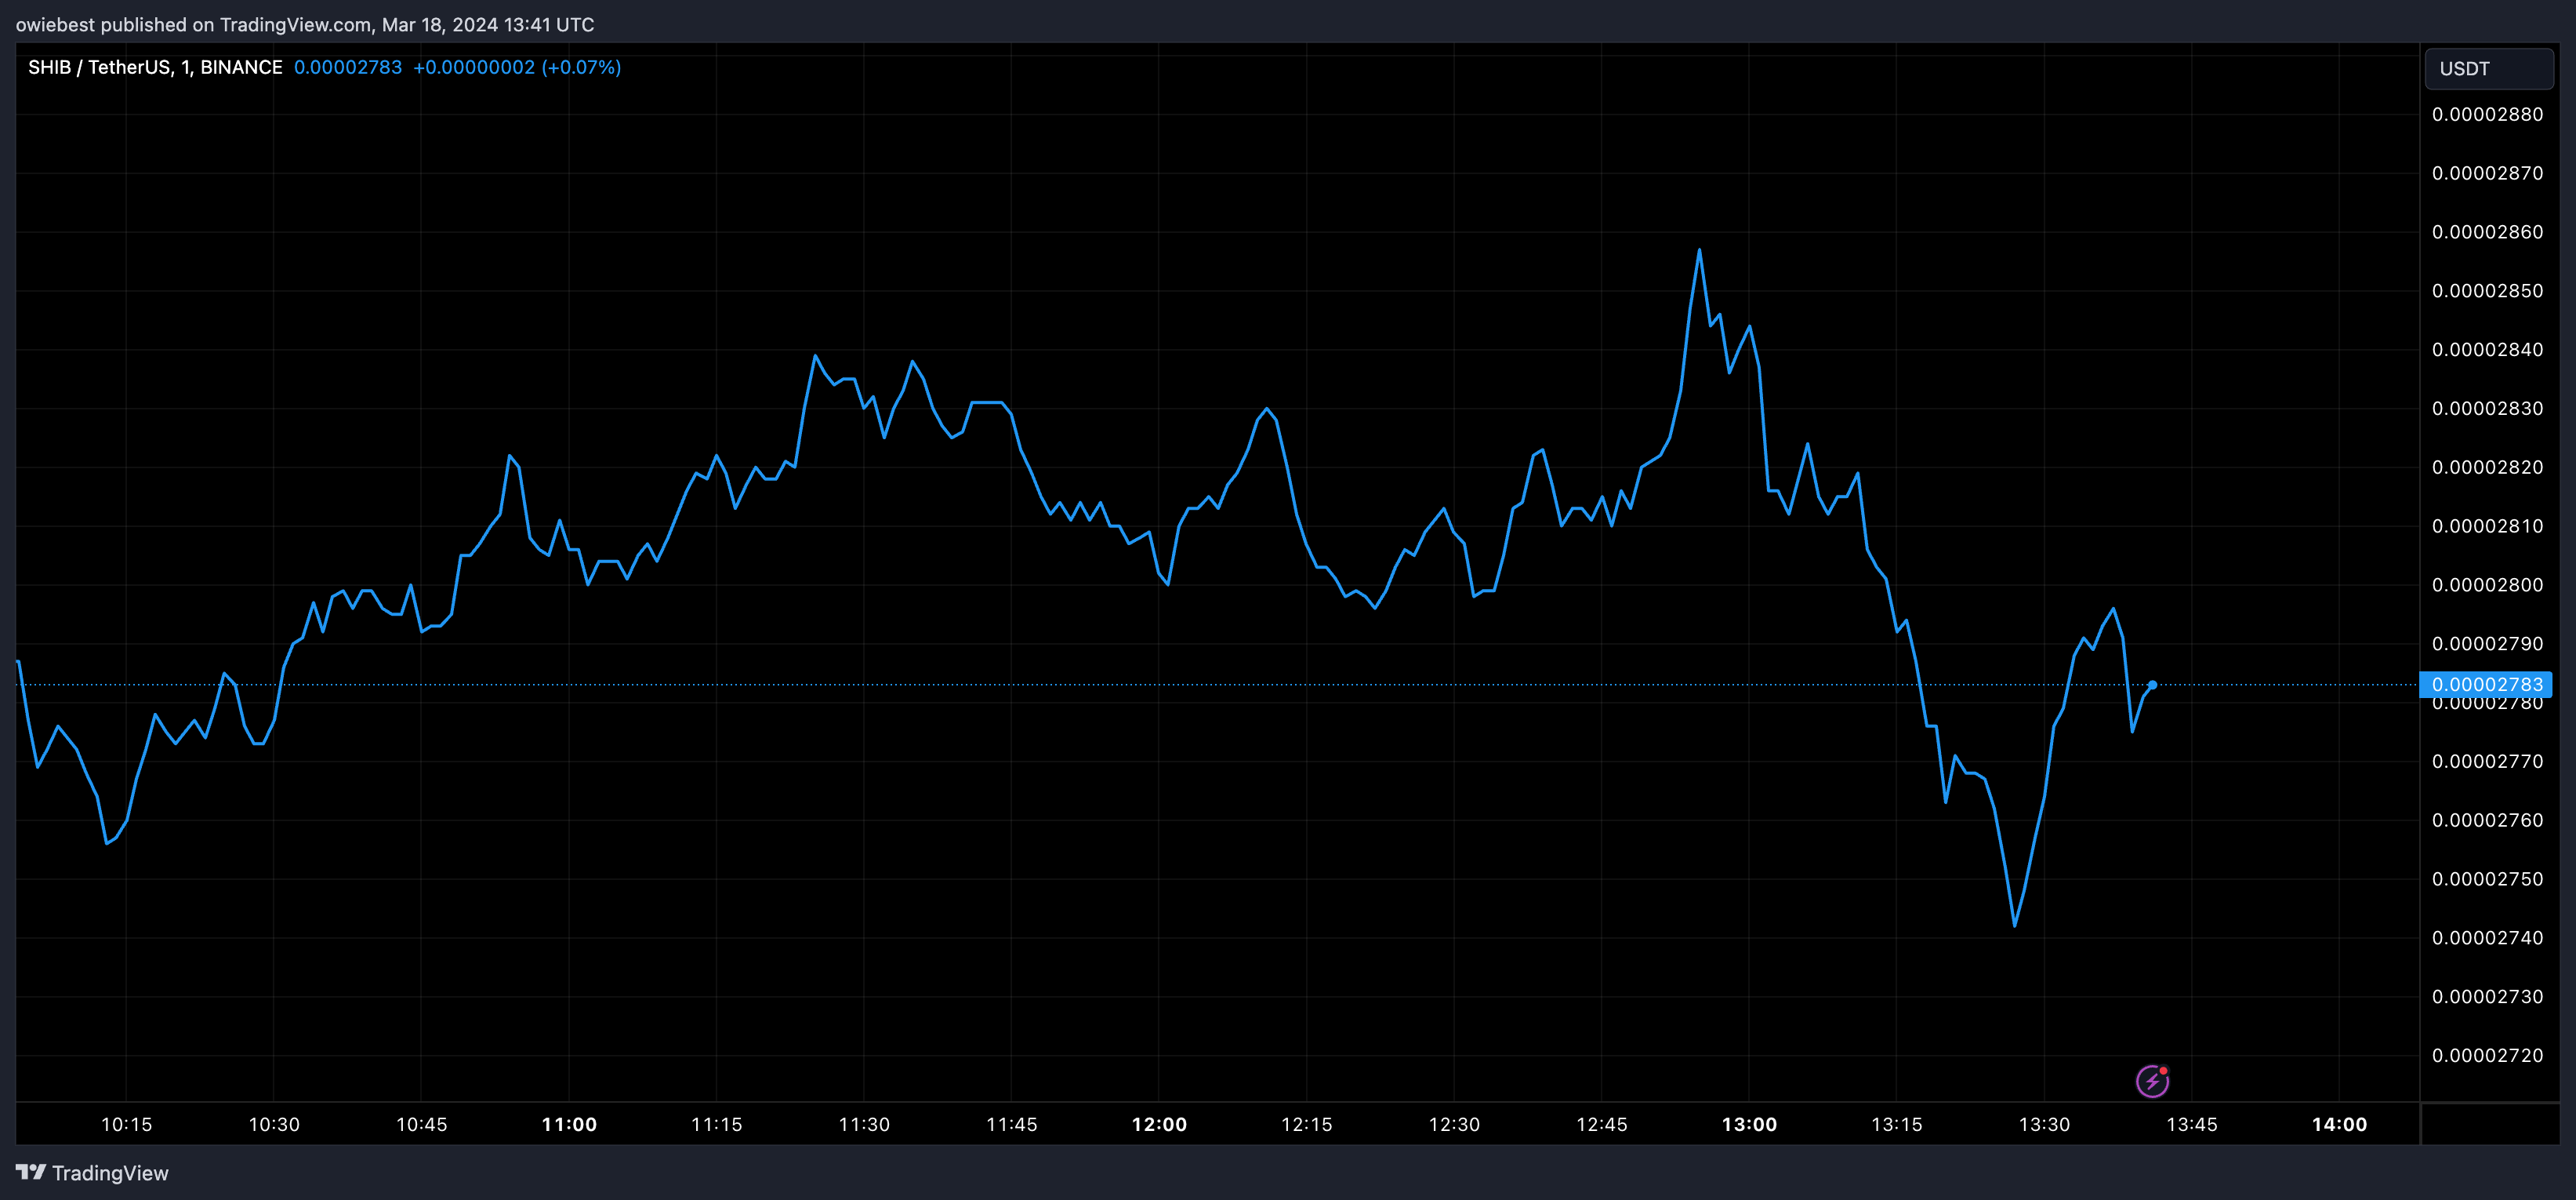
Task: Click the 0.00002880 price scale label
Action: click(x=2487, y=114)
